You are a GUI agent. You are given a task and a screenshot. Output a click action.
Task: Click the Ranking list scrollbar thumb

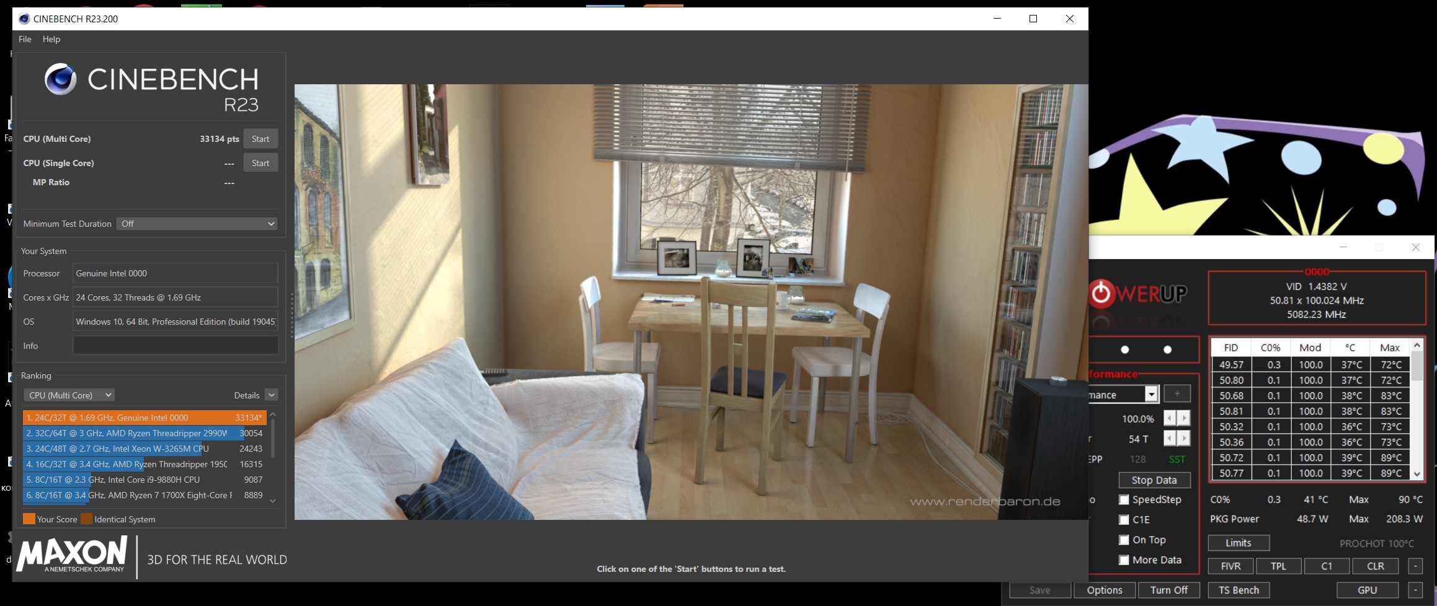point(273,438)
